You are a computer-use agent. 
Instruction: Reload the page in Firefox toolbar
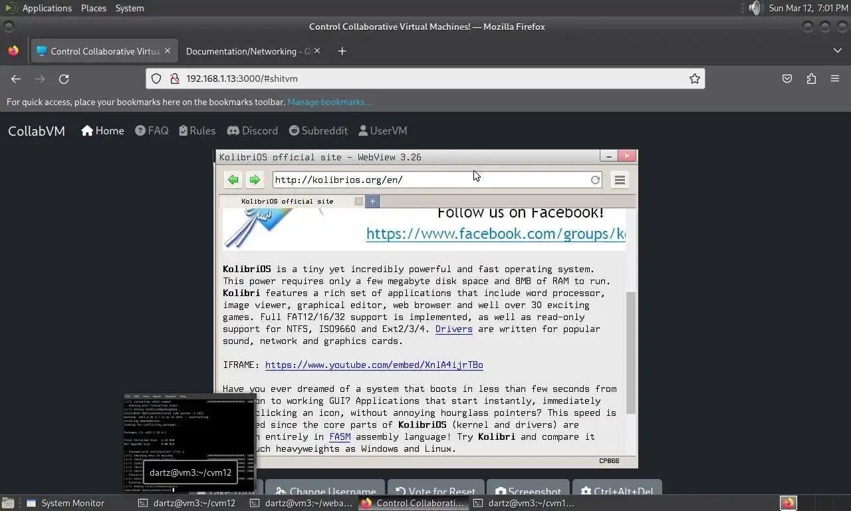tap(64, 79)
